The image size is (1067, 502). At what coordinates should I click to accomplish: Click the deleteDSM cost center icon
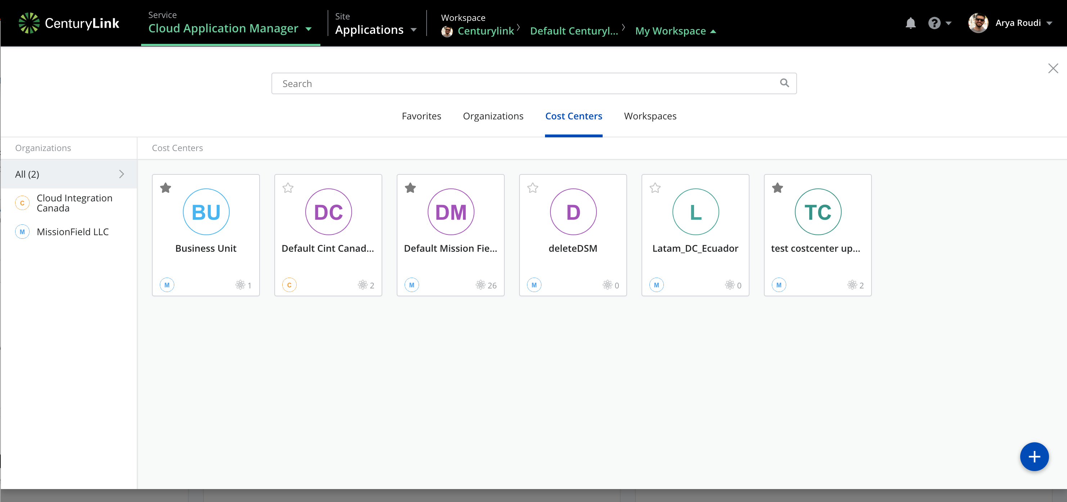click(573, 212)
